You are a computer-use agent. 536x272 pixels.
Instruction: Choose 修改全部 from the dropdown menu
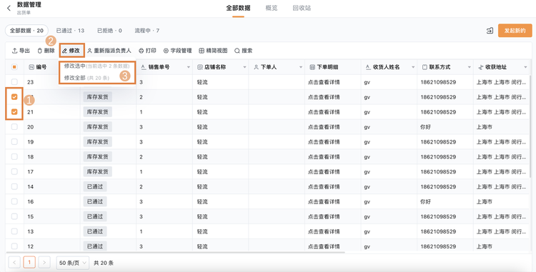click(x=86, y=78)
